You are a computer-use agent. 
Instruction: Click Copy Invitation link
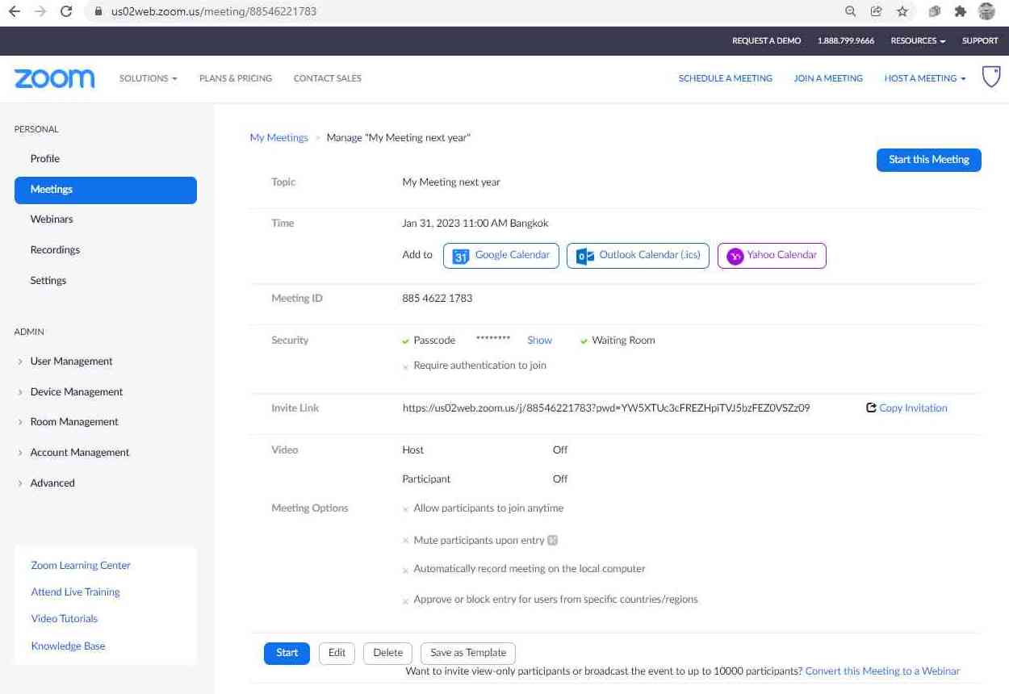tap(912, 408)
